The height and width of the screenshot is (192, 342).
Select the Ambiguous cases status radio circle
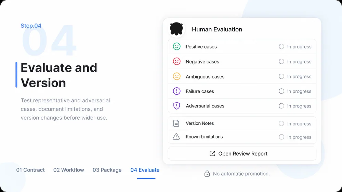click(x=281, y=76)
